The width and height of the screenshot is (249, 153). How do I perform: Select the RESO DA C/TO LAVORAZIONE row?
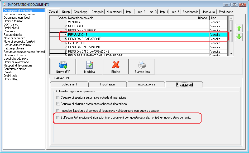click(138, 52)
